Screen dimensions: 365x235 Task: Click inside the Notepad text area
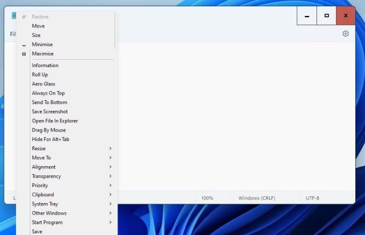(236, 116)
